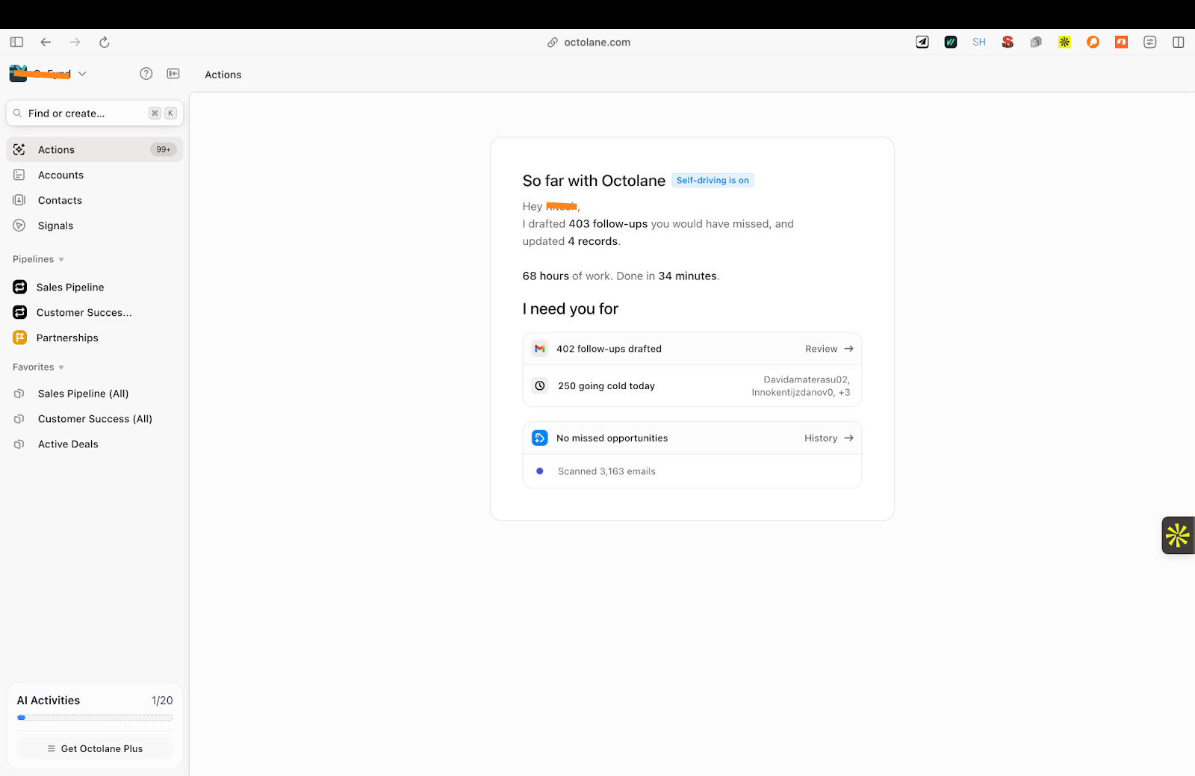Click the Scanned 3,163 emails row
This screenshot has height=776, width=1195.
tap(692, 471)
